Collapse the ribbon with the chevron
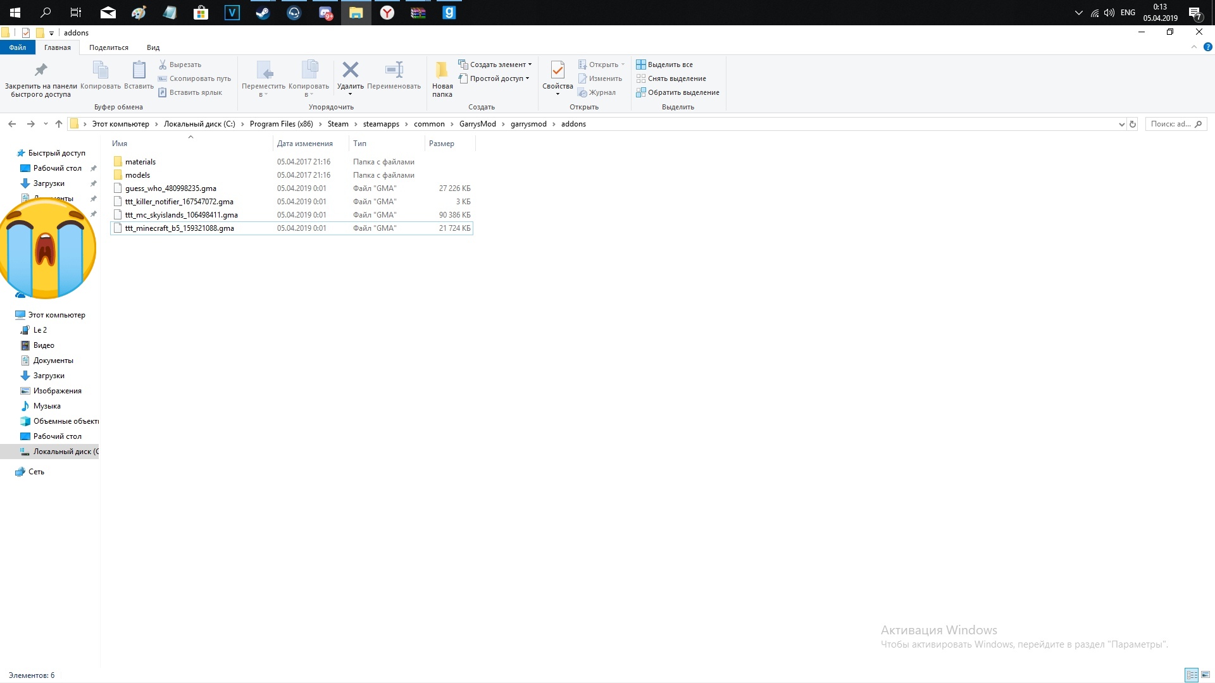The width and height of the screenshot is (1215, 683). [x=1193, y=47]
